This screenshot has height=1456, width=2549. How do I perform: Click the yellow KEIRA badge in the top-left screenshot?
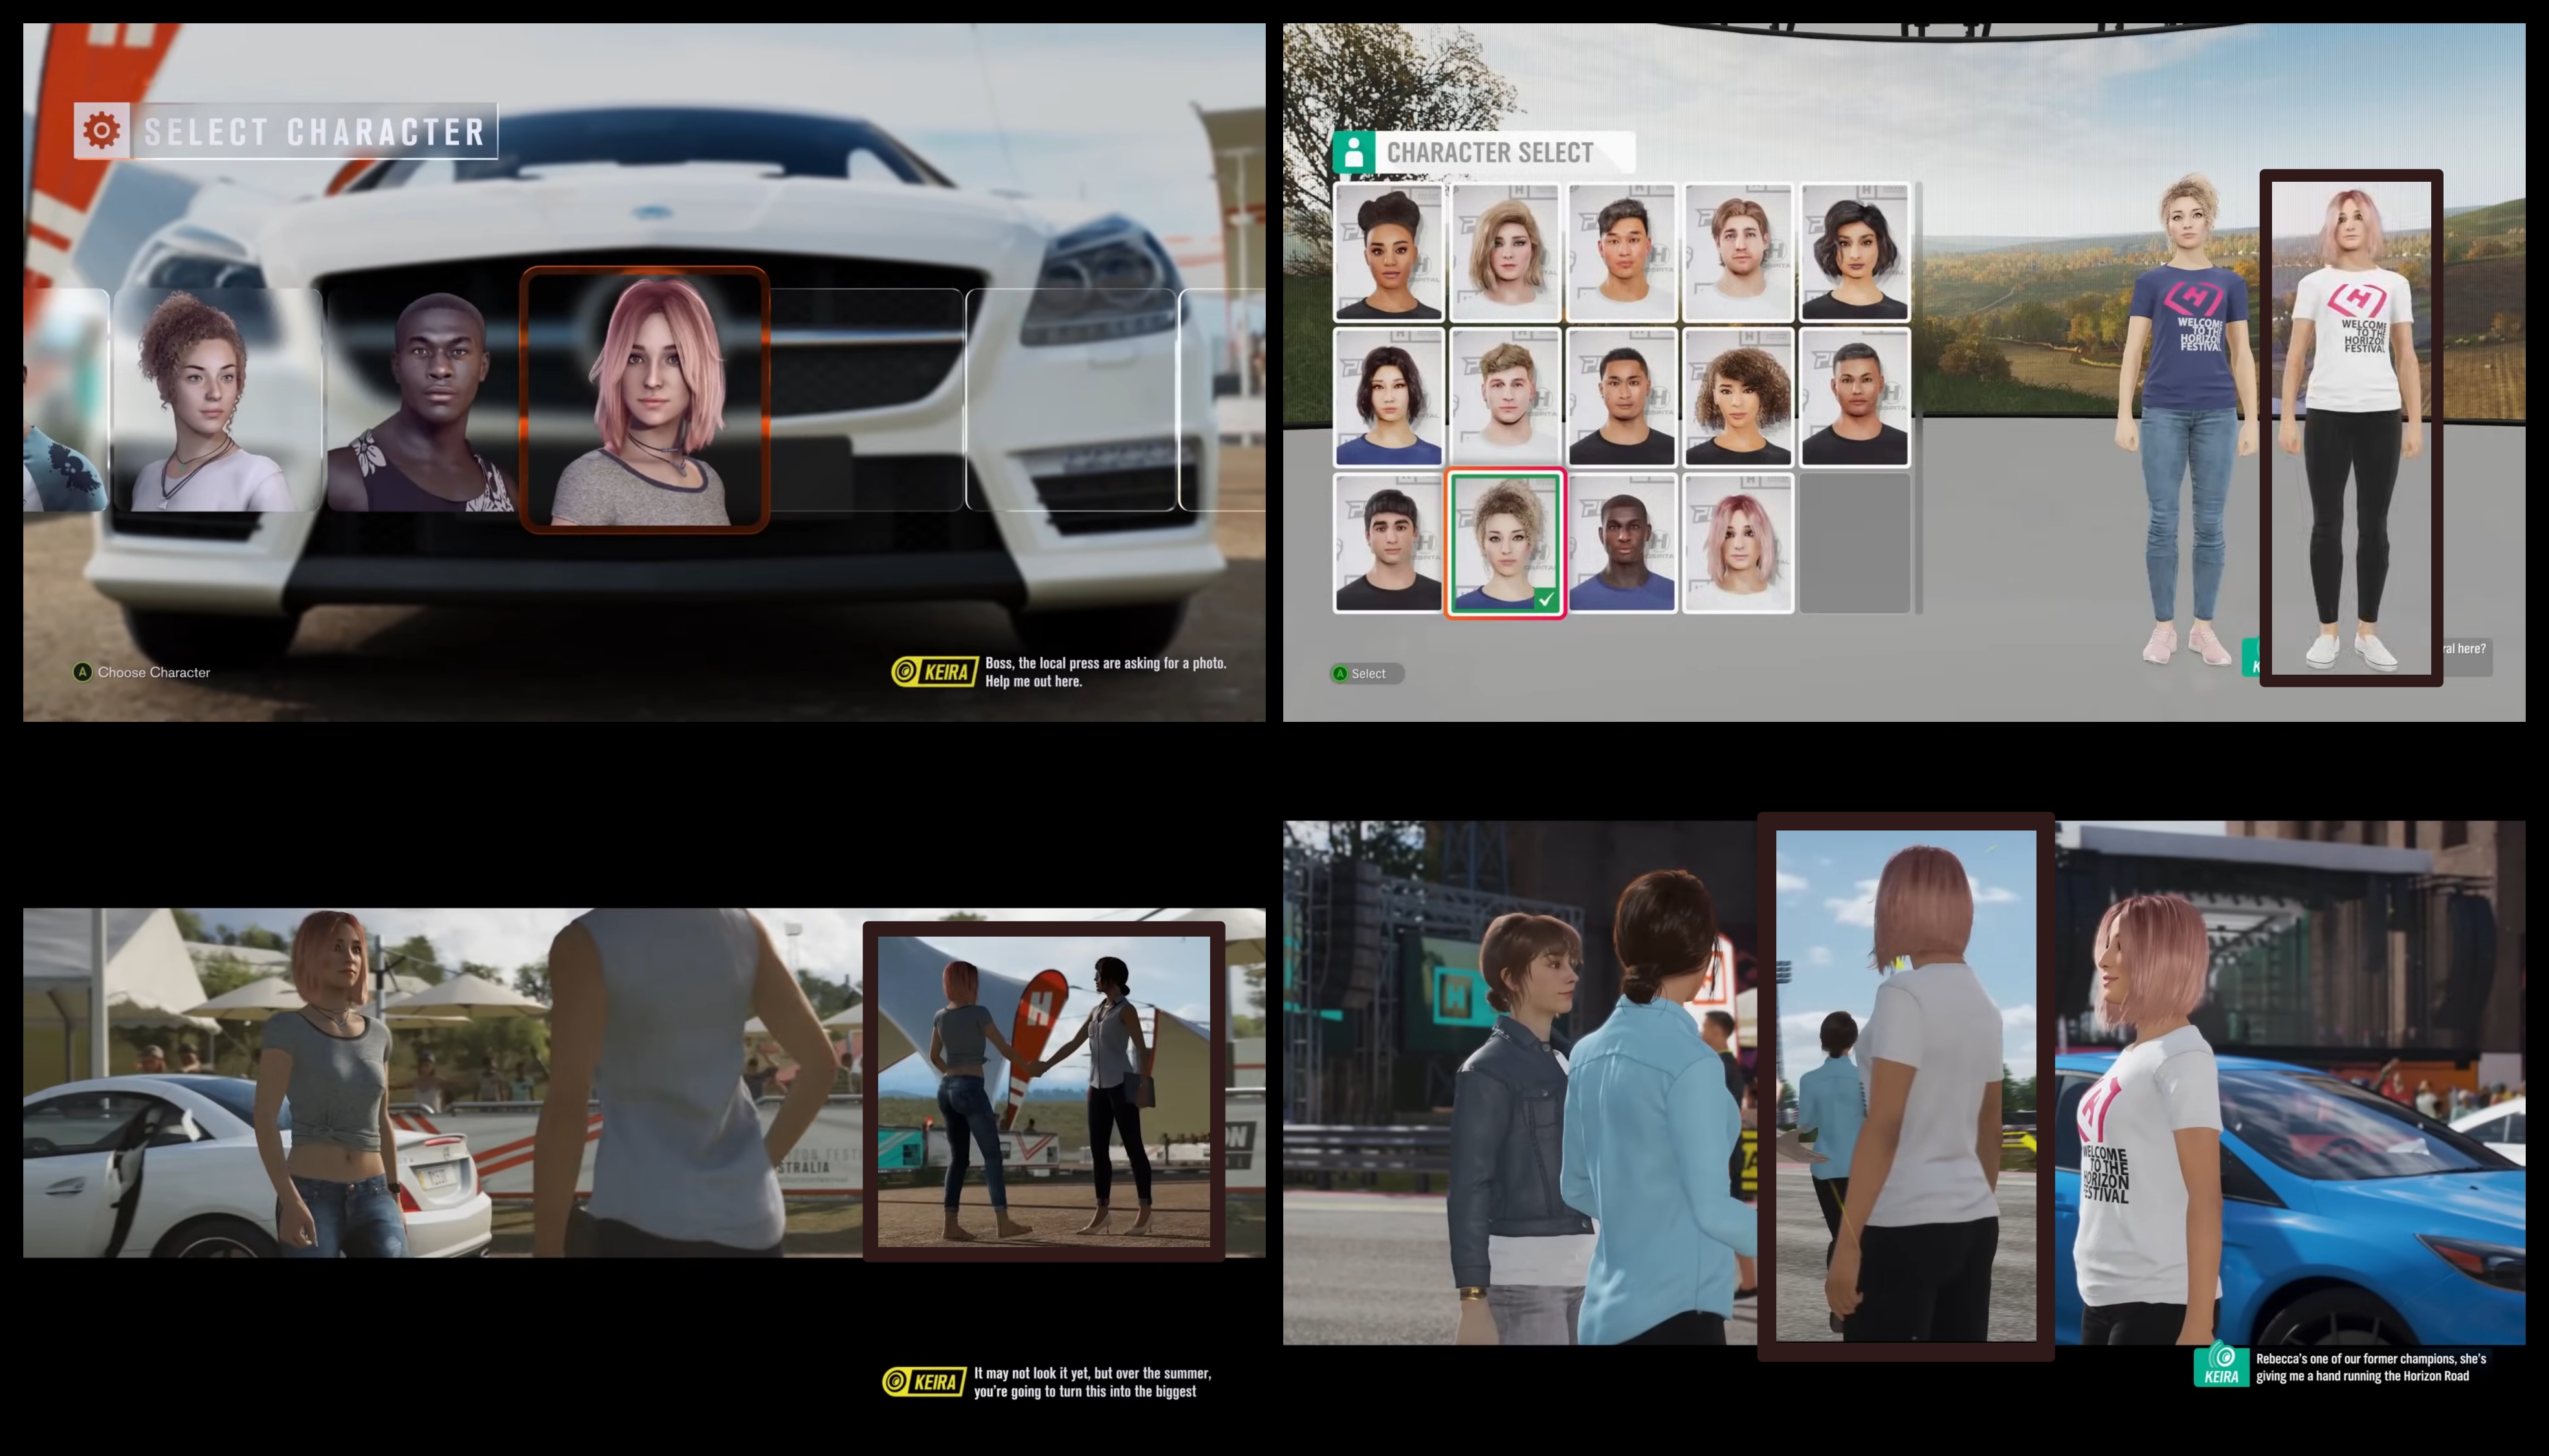point(934,672)
